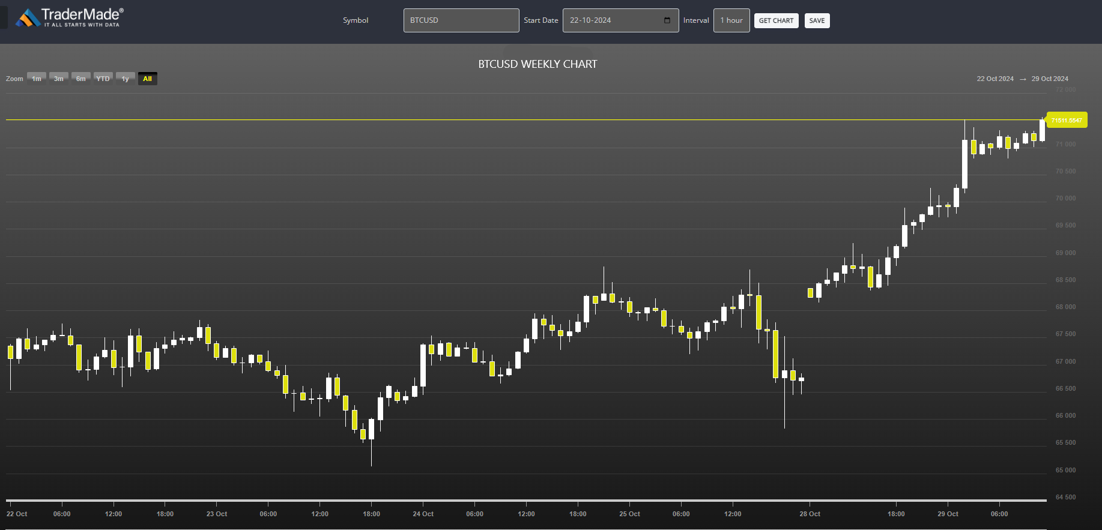Image resolution: width=1102 pixels, height=530 pixels.
Task: Select the 6m zoom option
Action: pos(81,79)
